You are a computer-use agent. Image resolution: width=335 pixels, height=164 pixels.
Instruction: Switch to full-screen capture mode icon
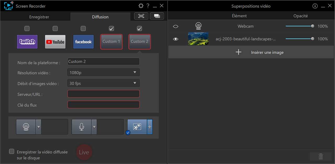(x=141, y=16)
